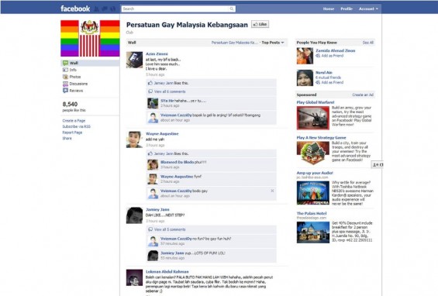This screenshot has height=296, width=438.
Task: Click the Report Page link
Action: coord(72,133)
